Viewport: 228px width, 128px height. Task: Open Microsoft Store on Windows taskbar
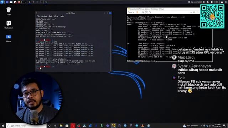tap(67, 126)
